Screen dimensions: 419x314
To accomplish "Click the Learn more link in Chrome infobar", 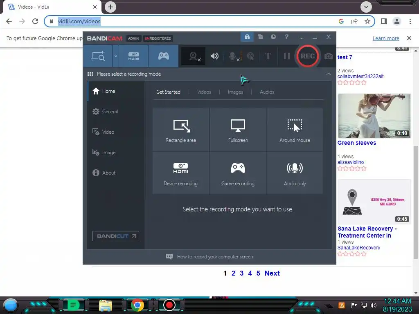I will coord(386,38).
